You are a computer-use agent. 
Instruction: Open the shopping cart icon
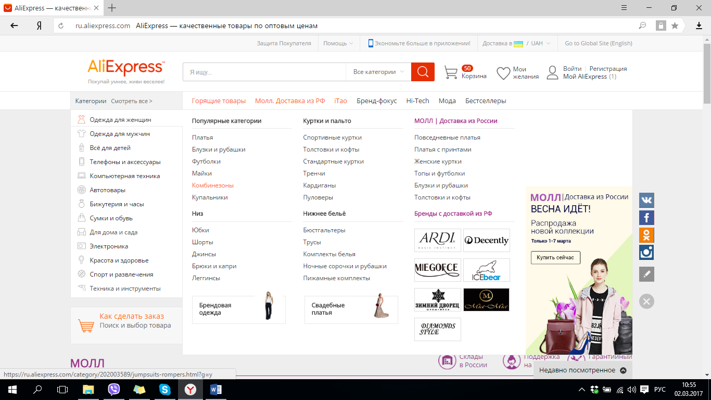(x=451, y=73)
